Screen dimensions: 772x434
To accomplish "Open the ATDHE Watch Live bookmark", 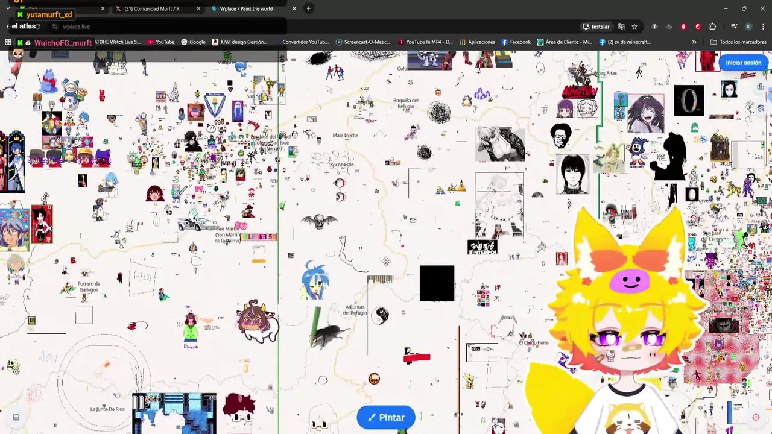I will click(x=117, y=42).
